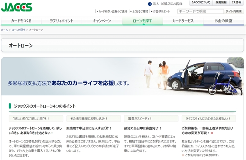246x160 pixels.
Task: Click the 審査がスピーディ！ label
Action: [x=151, y=119]
